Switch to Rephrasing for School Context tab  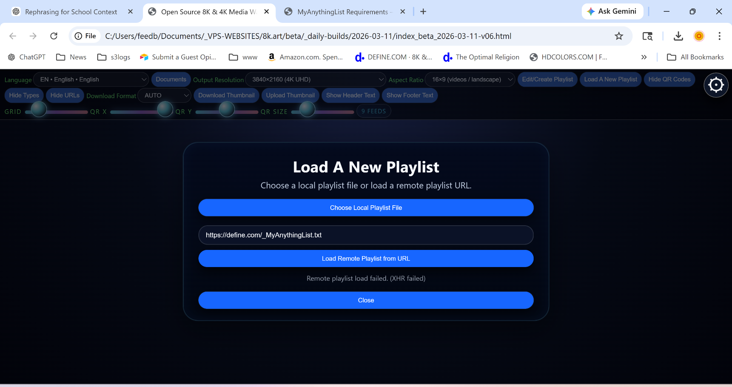pos(71,12)
